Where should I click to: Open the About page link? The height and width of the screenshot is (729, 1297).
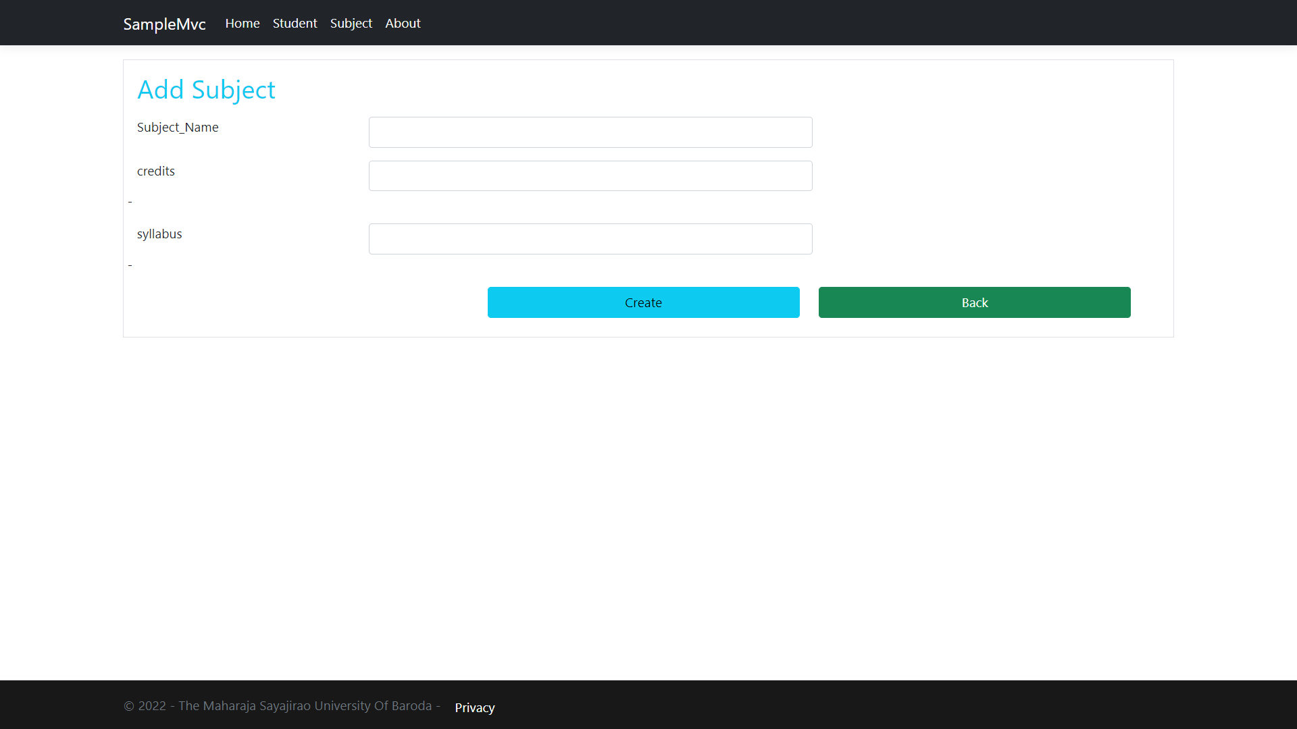[x=403, y=23]
